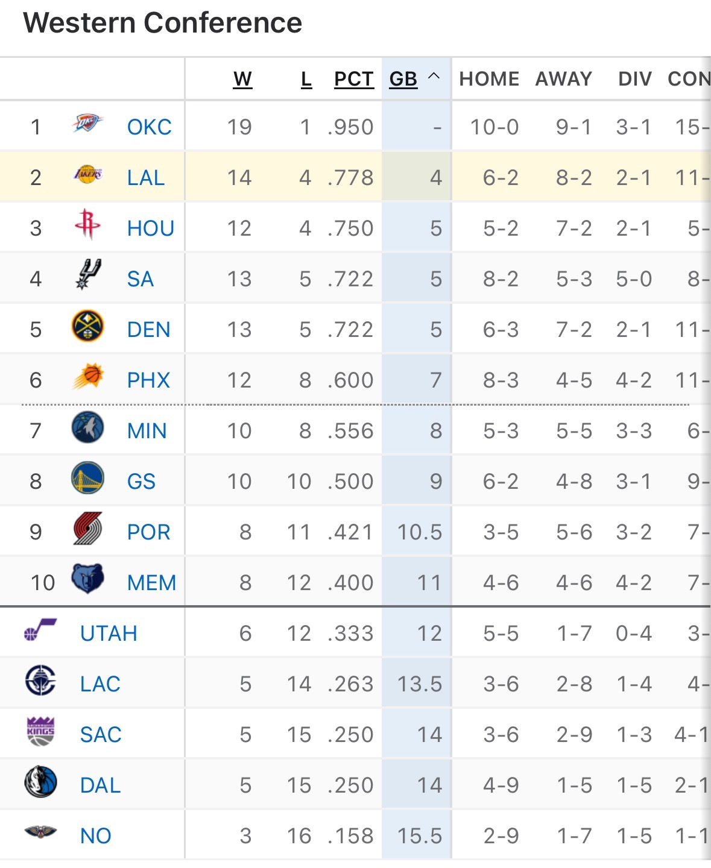Open the OKC team link
The height and width of the screenshot is (868, 711).
tap(149, 127)
